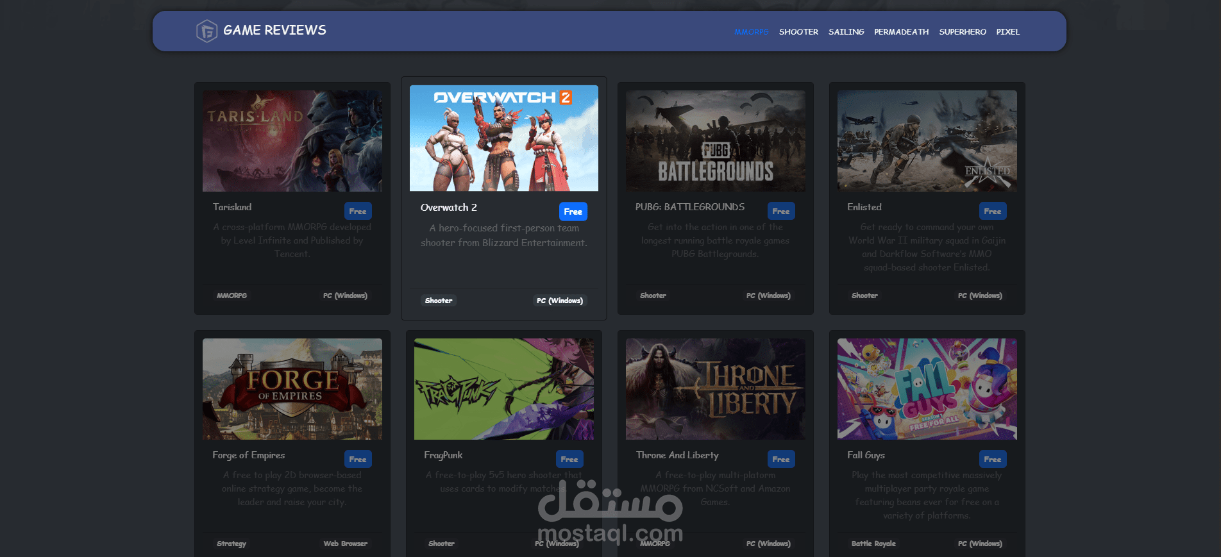Viewport: 1221px width, 557px height.
Task: Click the MMORPG genre tag on Tarisland
Action: (232, 295)
